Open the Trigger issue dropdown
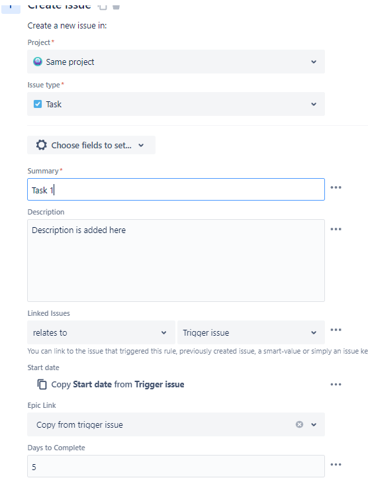368x486 pixels. (251, 332)
